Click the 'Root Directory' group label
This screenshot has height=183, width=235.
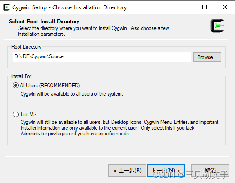pos(26,47)
